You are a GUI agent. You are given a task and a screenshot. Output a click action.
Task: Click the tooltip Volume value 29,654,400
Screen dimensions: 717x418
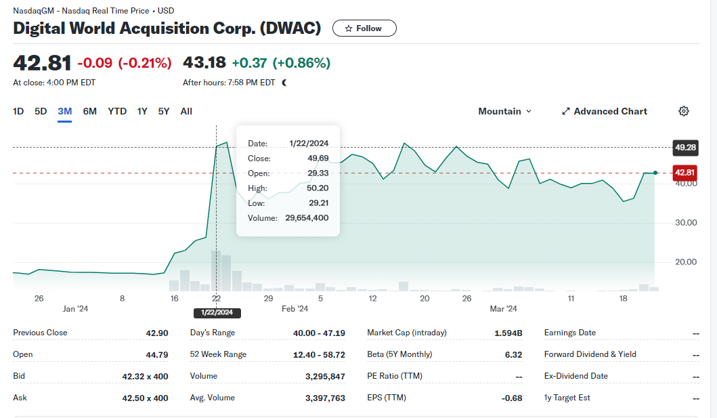coord(307,217)
